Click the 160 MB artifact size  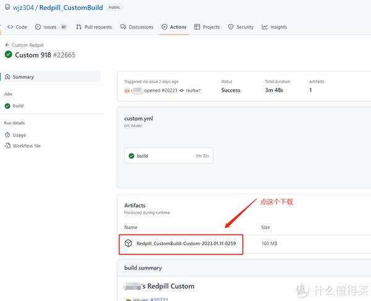[269, 243]
